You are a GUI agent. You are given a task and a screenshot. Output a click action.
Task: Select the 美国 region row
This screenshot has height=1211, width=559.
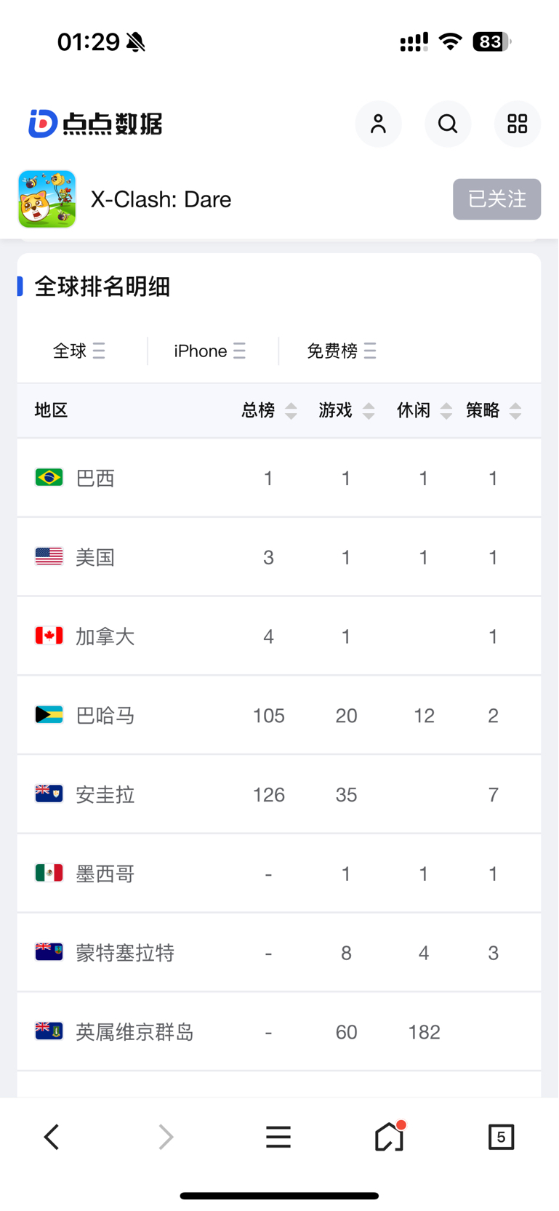(x=279, y=557)
